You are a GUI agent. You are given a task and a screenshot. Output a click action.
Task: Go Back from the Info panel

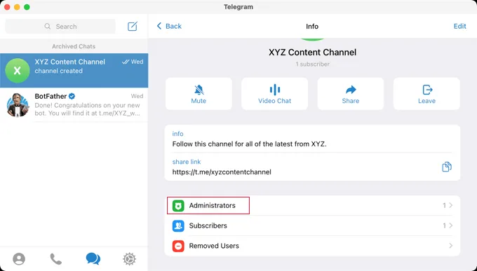[169, 26]
